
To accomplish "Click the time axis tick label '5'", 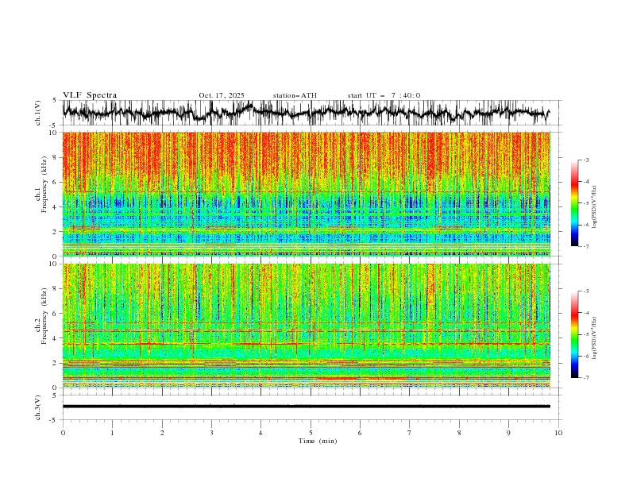I will (311, 433).
